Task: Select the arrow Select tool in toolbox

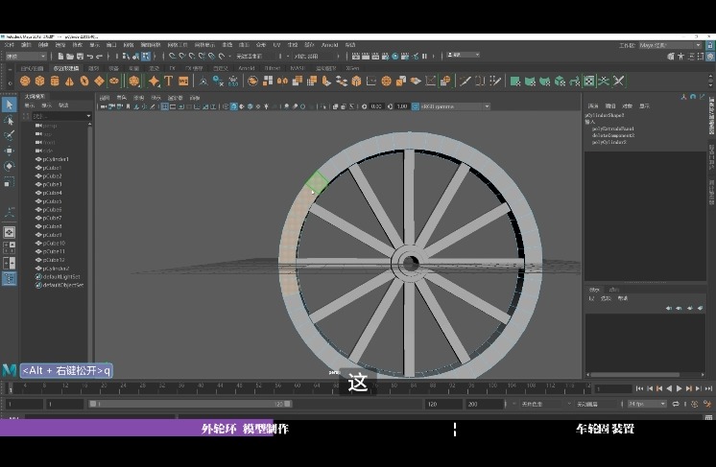Action: click(x=10, y=105)
